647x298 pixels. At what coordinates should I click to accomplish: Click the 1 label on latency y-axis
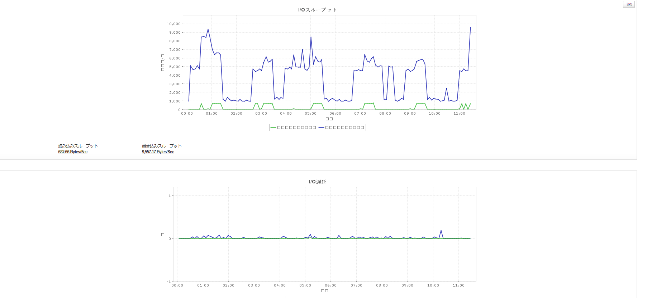click(170, 196)
